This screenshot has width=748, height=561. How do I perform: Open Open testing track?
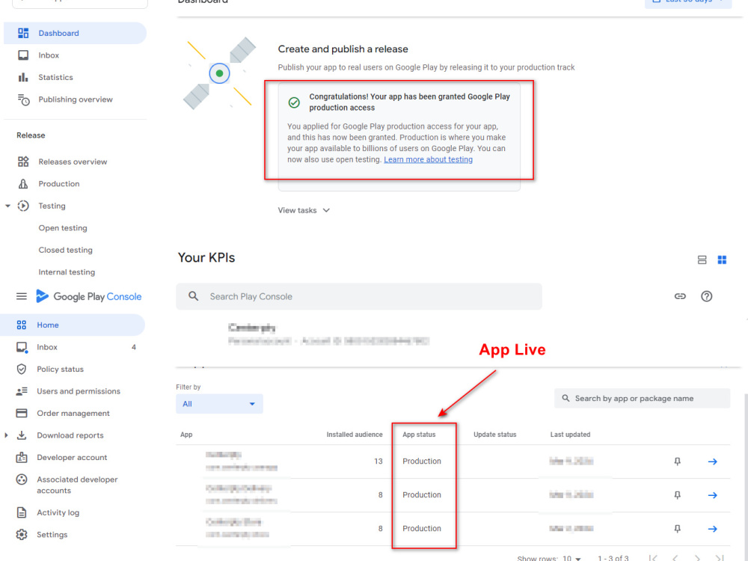tap(63, 228)
